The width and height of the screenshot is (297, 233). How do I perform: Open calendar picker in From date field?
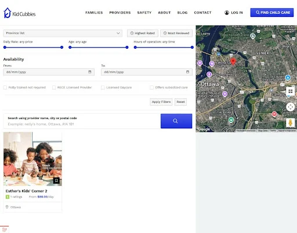90,72
